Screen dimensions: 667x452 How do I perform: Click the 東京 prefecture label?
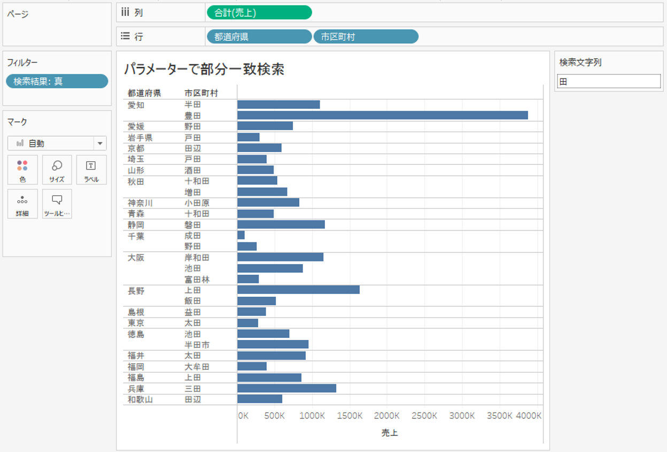coord(136,323)
